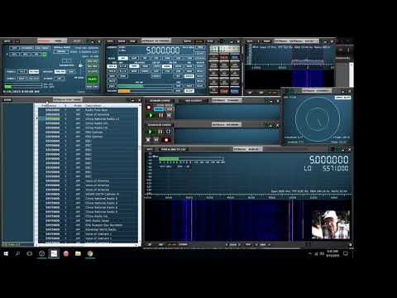Select the S06 Russian Spy Numbers row
The image size is (397, 298).
point(88,225)
